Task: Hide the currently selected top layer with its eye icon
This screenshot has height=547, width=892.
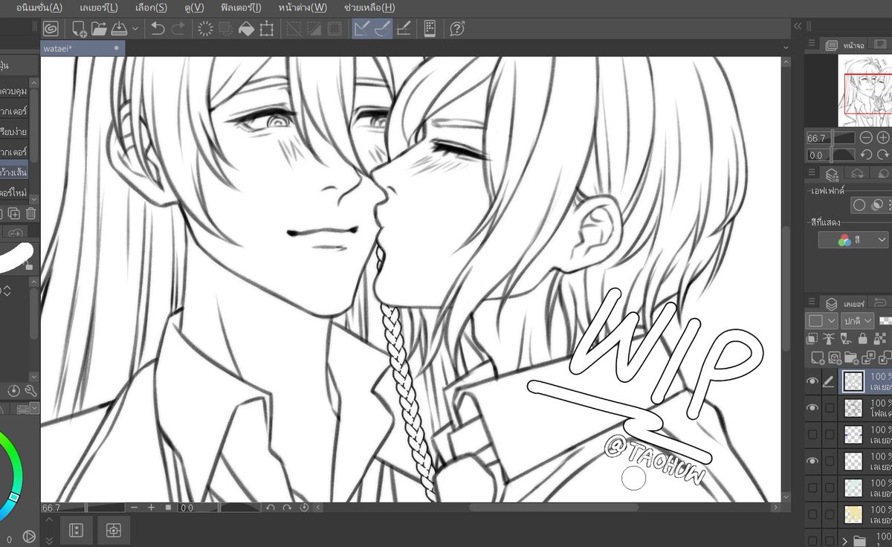Action: [x=812, y=381]
